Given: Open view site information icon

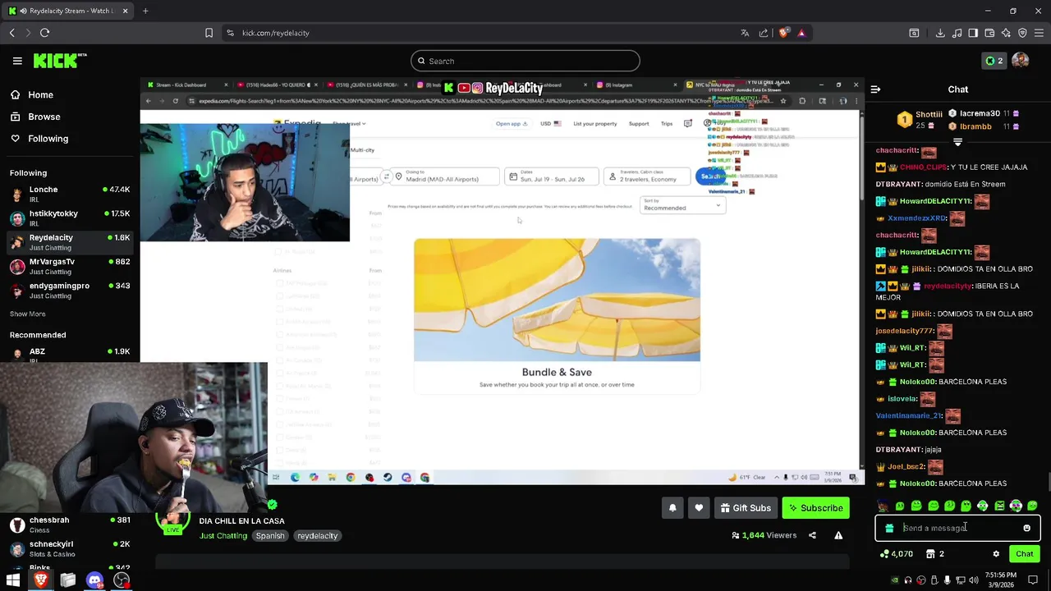Looking at the screenshot, I should coord(231,33).
